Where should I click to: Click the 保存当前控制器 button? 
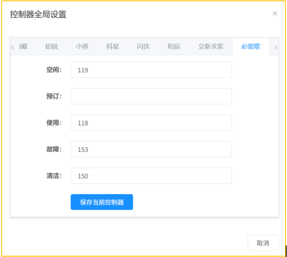point(102,202)
